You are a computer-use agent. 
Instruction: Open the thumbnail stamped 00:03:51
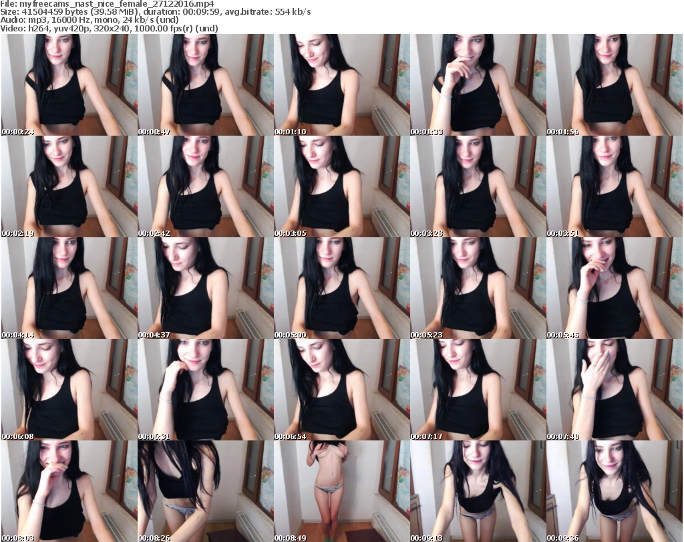pos(615,186)
